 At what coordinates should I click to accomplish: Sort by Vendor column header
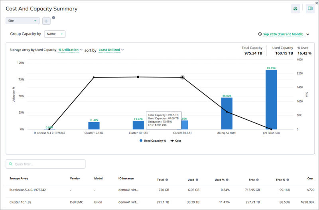click(75, 179)
